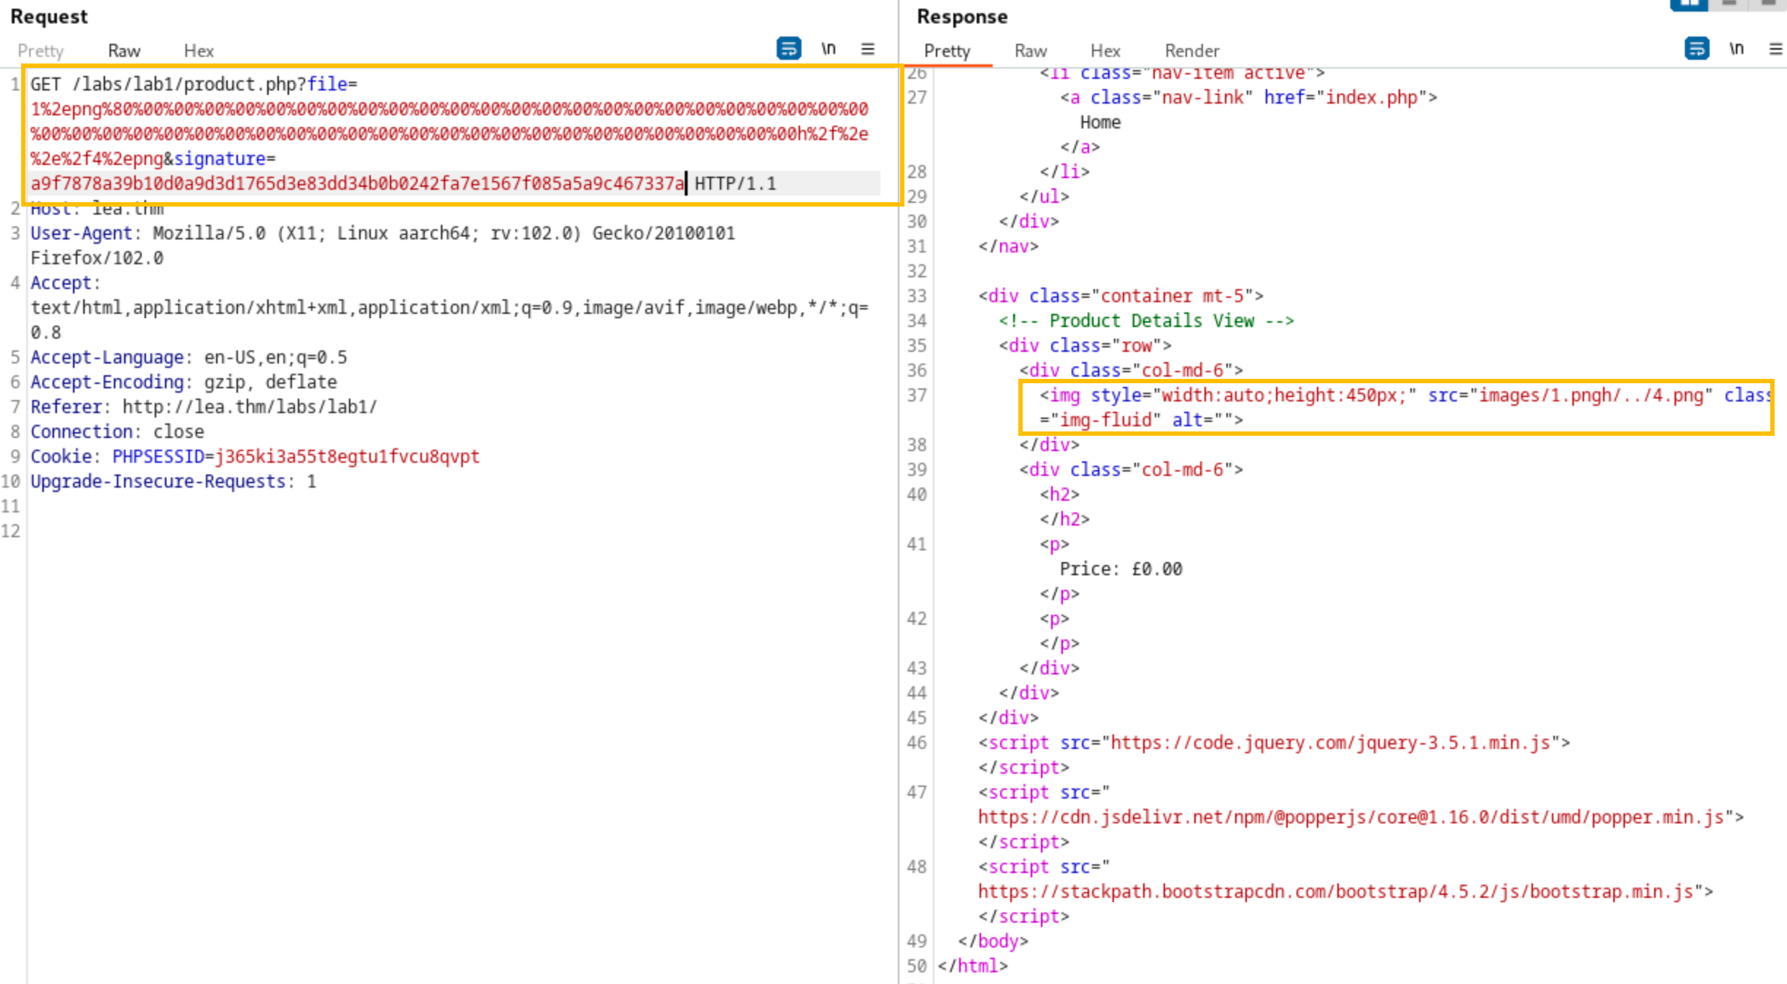Open the Request panel hamburger menu
Screen dimensions: 1787x984
868,49
